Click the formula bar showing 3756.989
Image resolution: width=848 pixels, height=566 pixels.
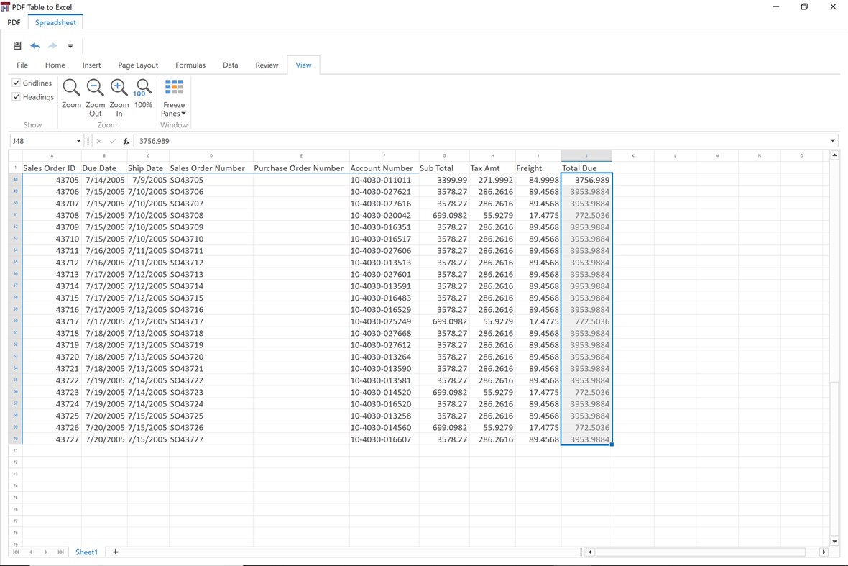point(481,141)
